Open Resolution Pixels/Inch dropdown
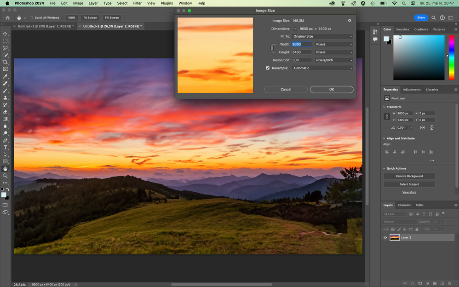Viewport: 459px width, 287px height. pyautogui.click(x=334, y=60)
